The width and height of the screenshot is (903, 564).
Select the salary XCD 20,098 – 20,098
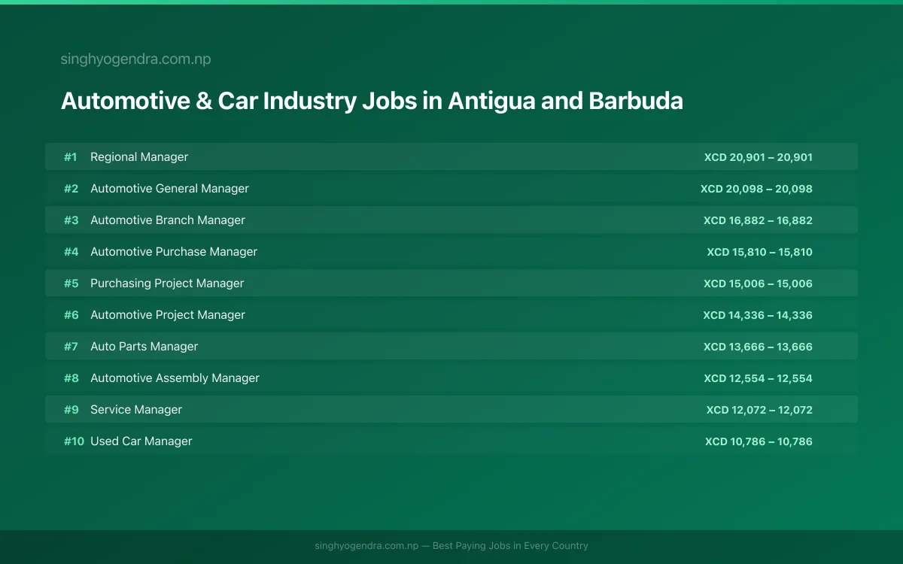click(756, 189)
